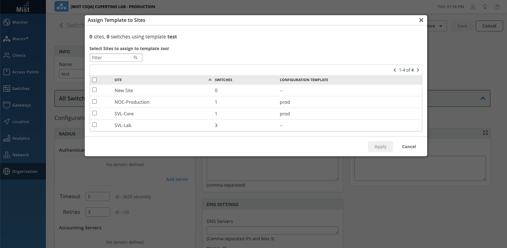Check the New Site checkbox
Screen dimensions: 507x248
click(94, 90)
